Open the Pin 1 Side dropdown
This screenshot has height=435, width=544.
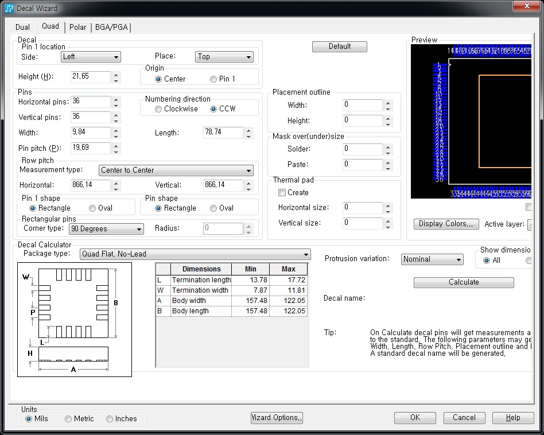pyautogui.click(x=91, y=57)
